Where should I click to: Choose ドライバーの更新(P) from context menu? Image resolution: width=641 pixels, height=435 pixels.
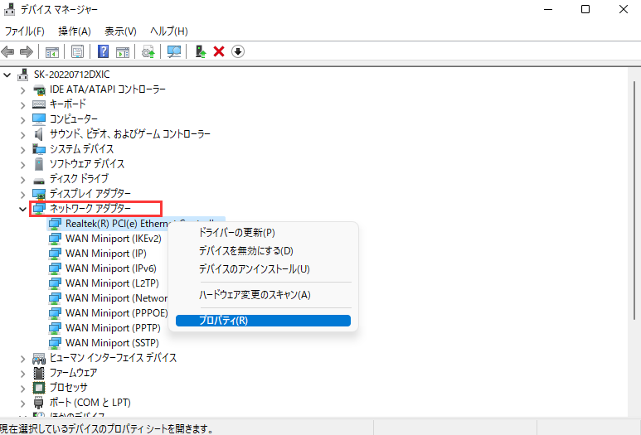(263, 232)
